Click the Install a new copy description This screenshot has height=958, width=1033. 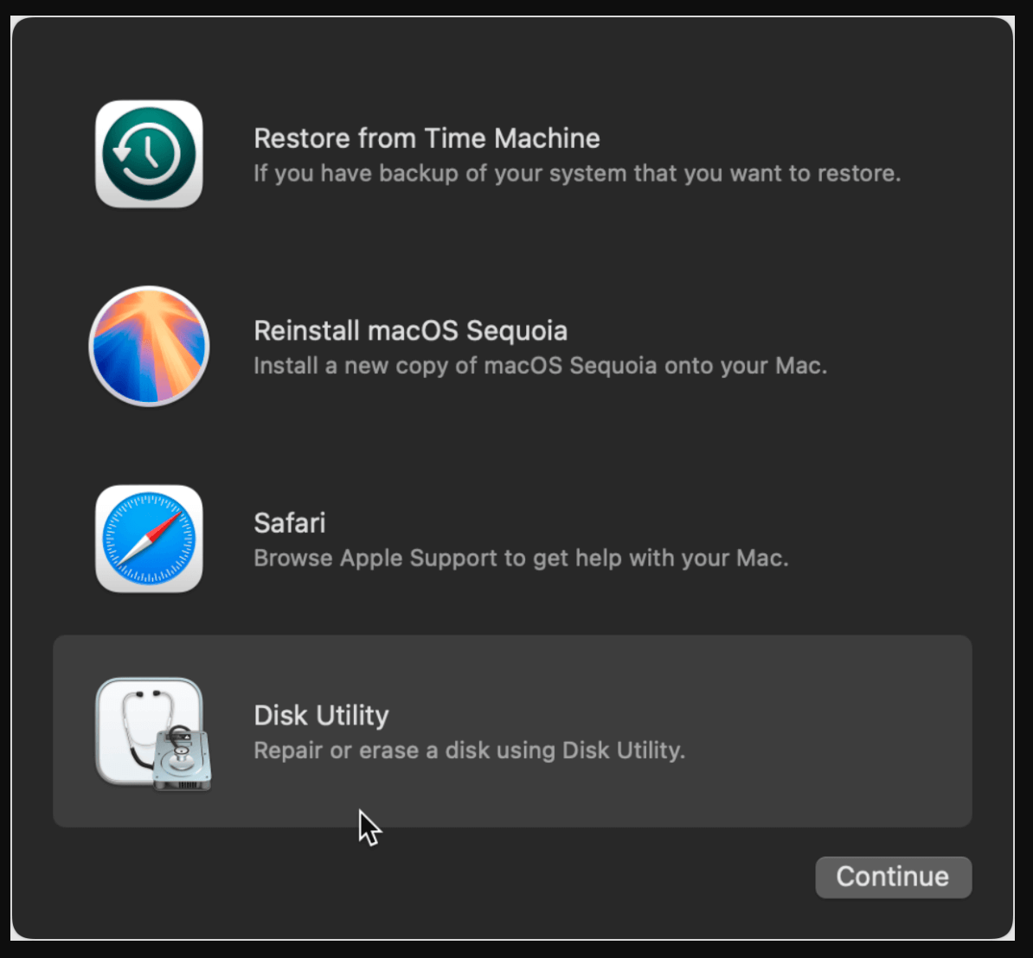[x=540, y=365]
